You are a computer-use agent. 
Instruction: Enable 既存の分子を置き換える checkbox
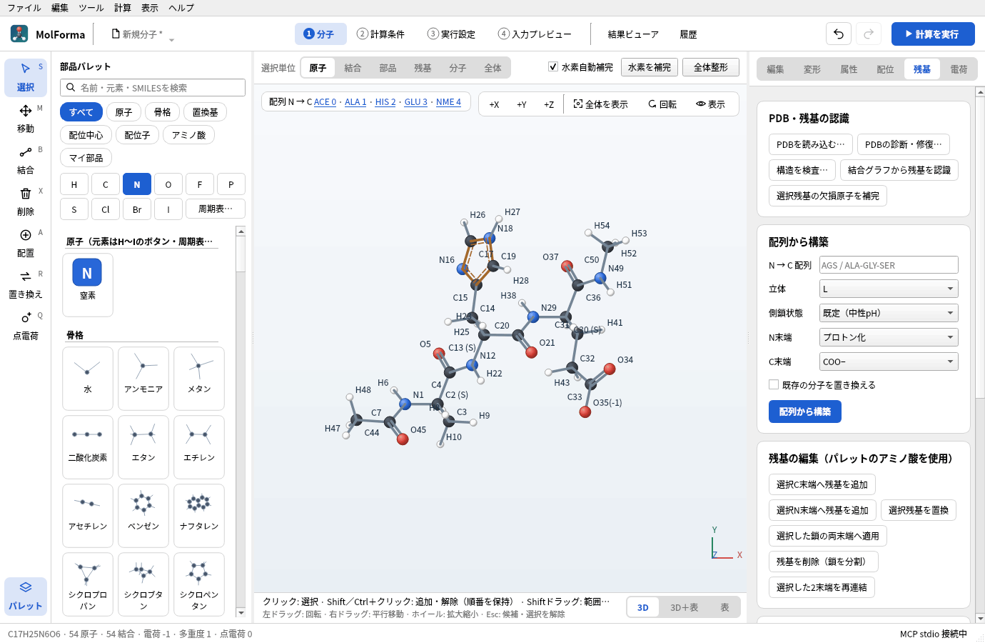click(x=774, y=384)
